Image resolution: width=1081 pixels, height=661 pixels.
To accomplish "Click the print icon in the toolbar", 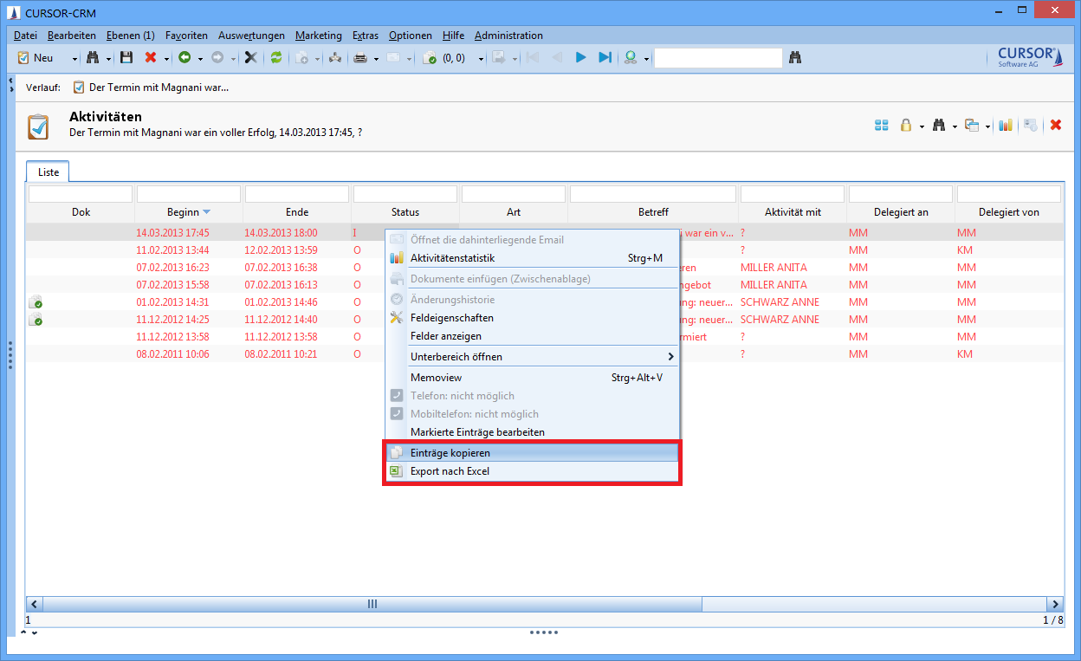I will tap(360, 57).
